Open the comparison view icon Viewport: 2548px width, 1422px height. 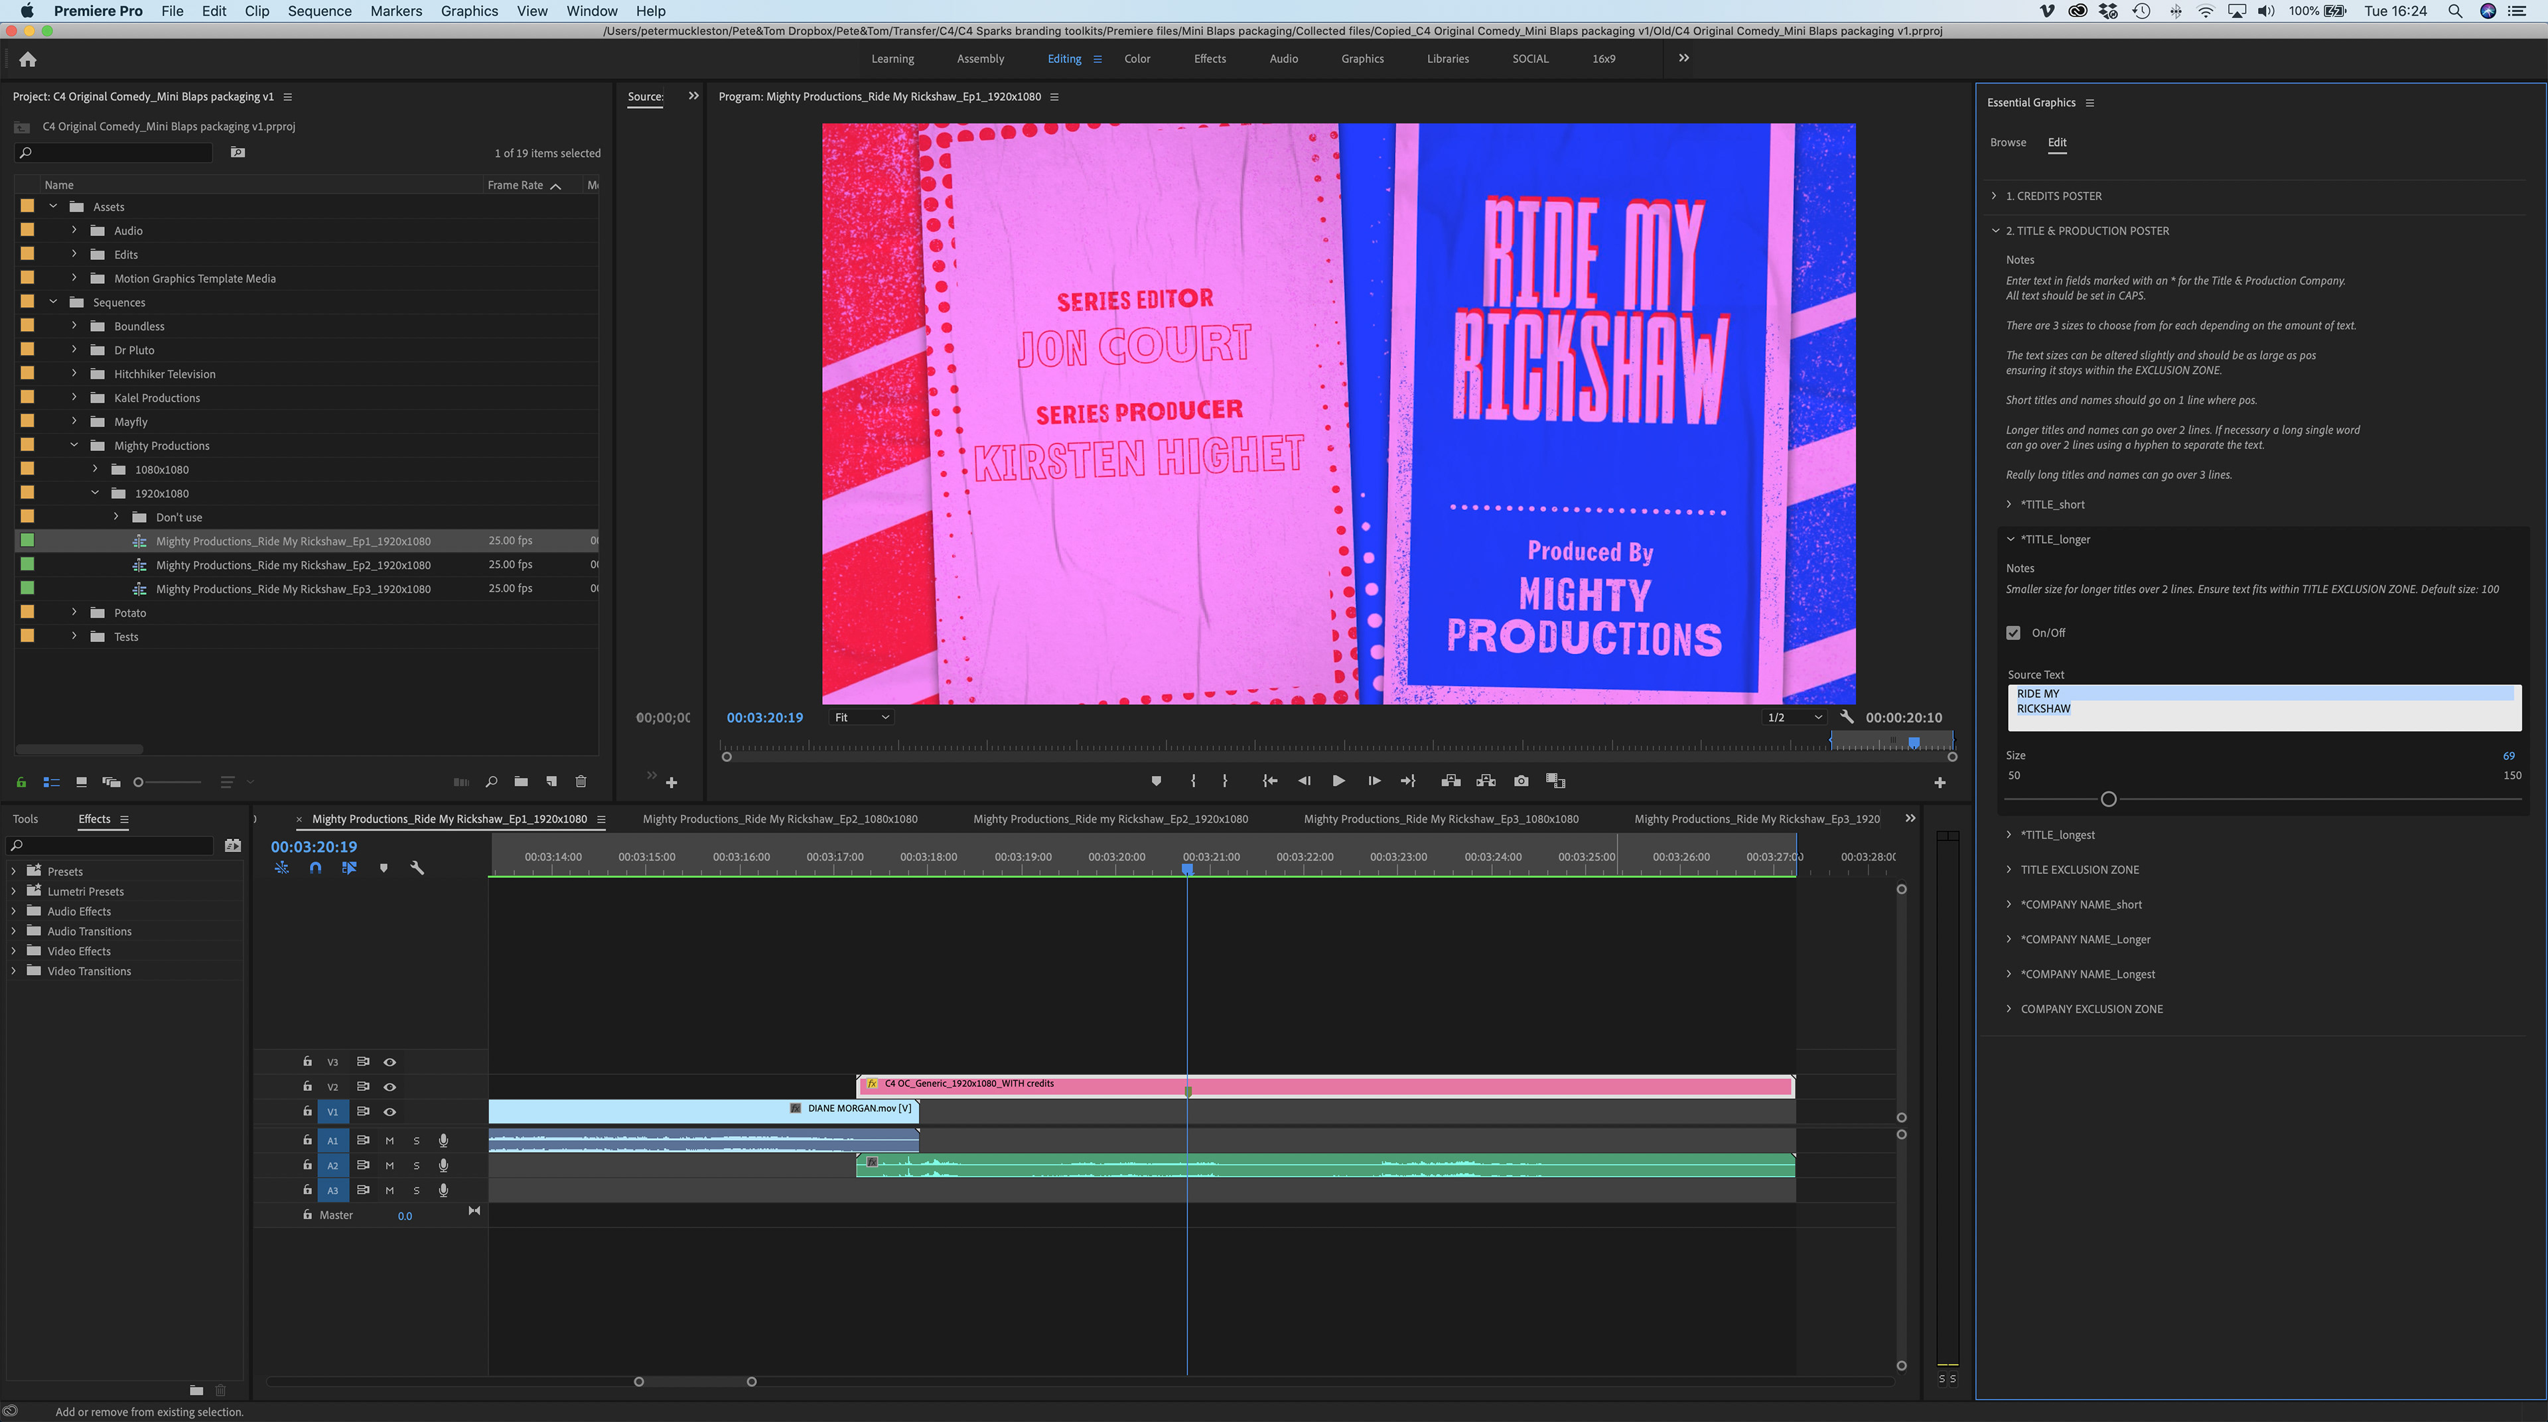[1556, 781]
